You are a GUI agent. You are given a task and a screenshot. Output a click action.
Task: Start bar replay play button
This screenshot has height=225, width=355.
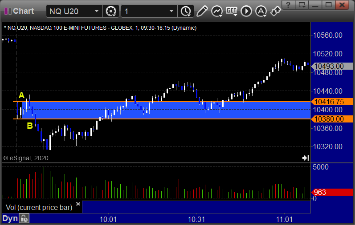pyautogui.click(x=246, y=11)
